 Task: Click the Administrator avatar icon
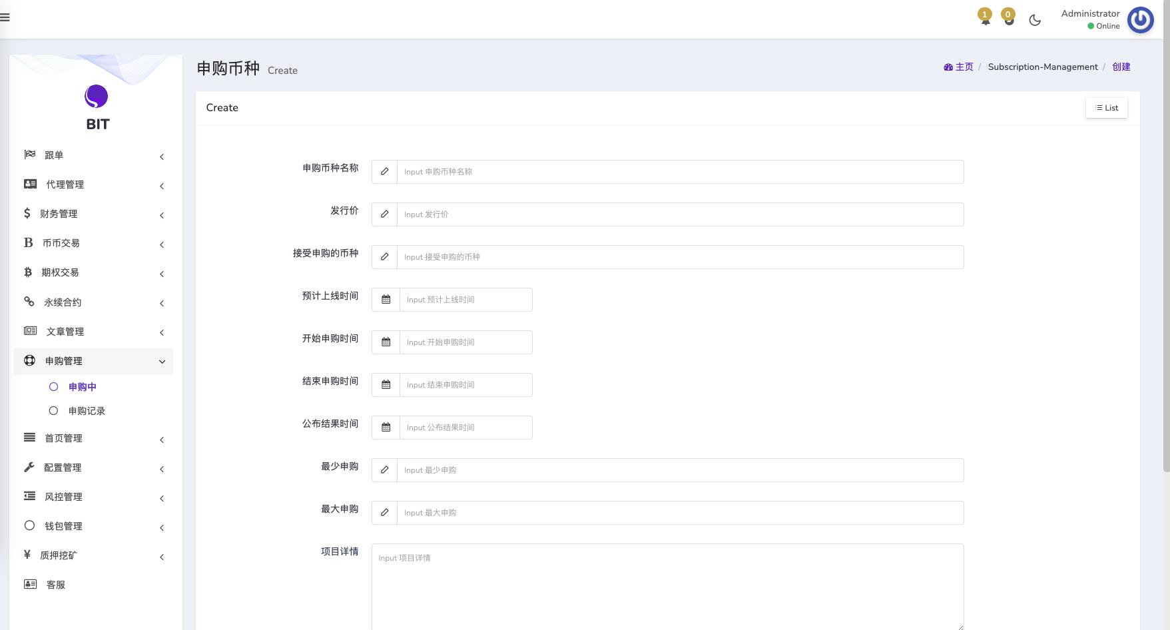(1140, 20)
